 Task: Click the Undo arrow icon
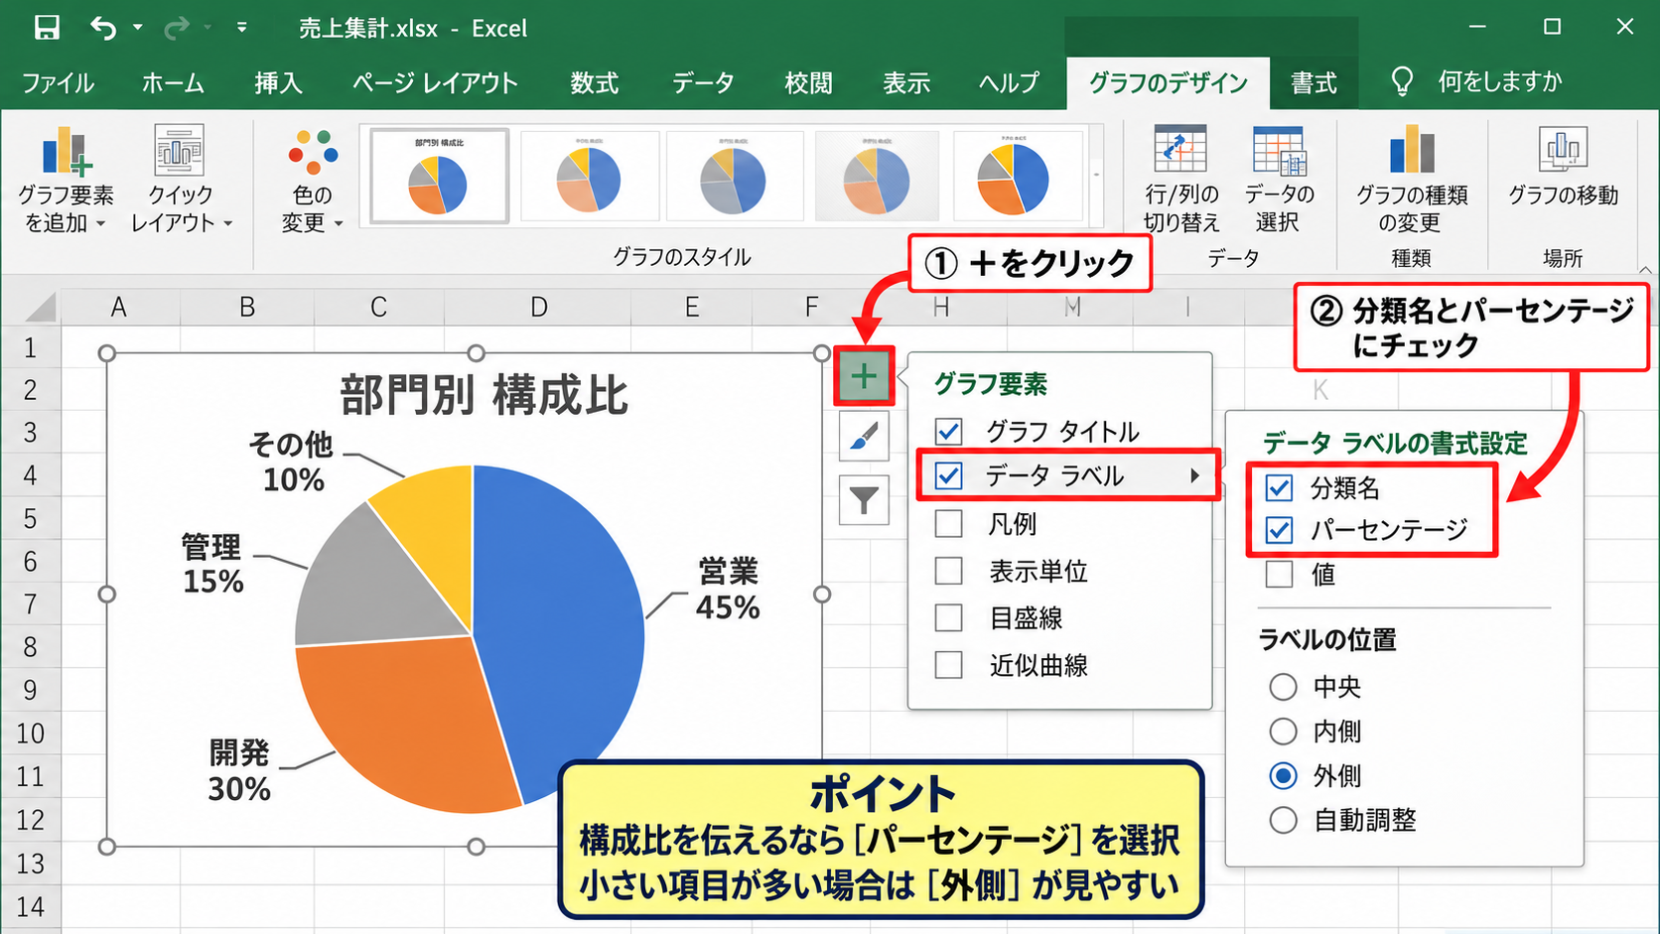[x=103, y=27]
